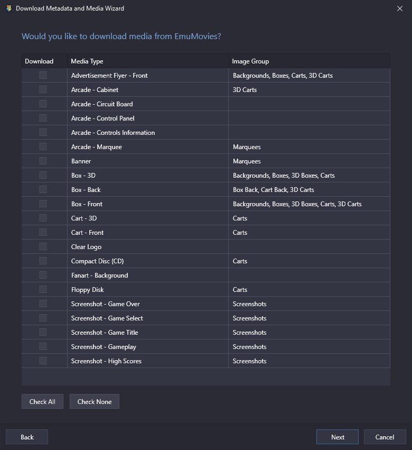The height and width of the screenshot is (450, 412).
Task: Click the Image Group column header
Action: [310, 61]
